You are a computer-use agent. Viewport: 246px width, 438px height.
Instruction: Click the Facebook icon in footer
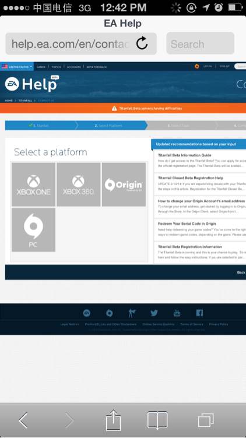(199, 313)
